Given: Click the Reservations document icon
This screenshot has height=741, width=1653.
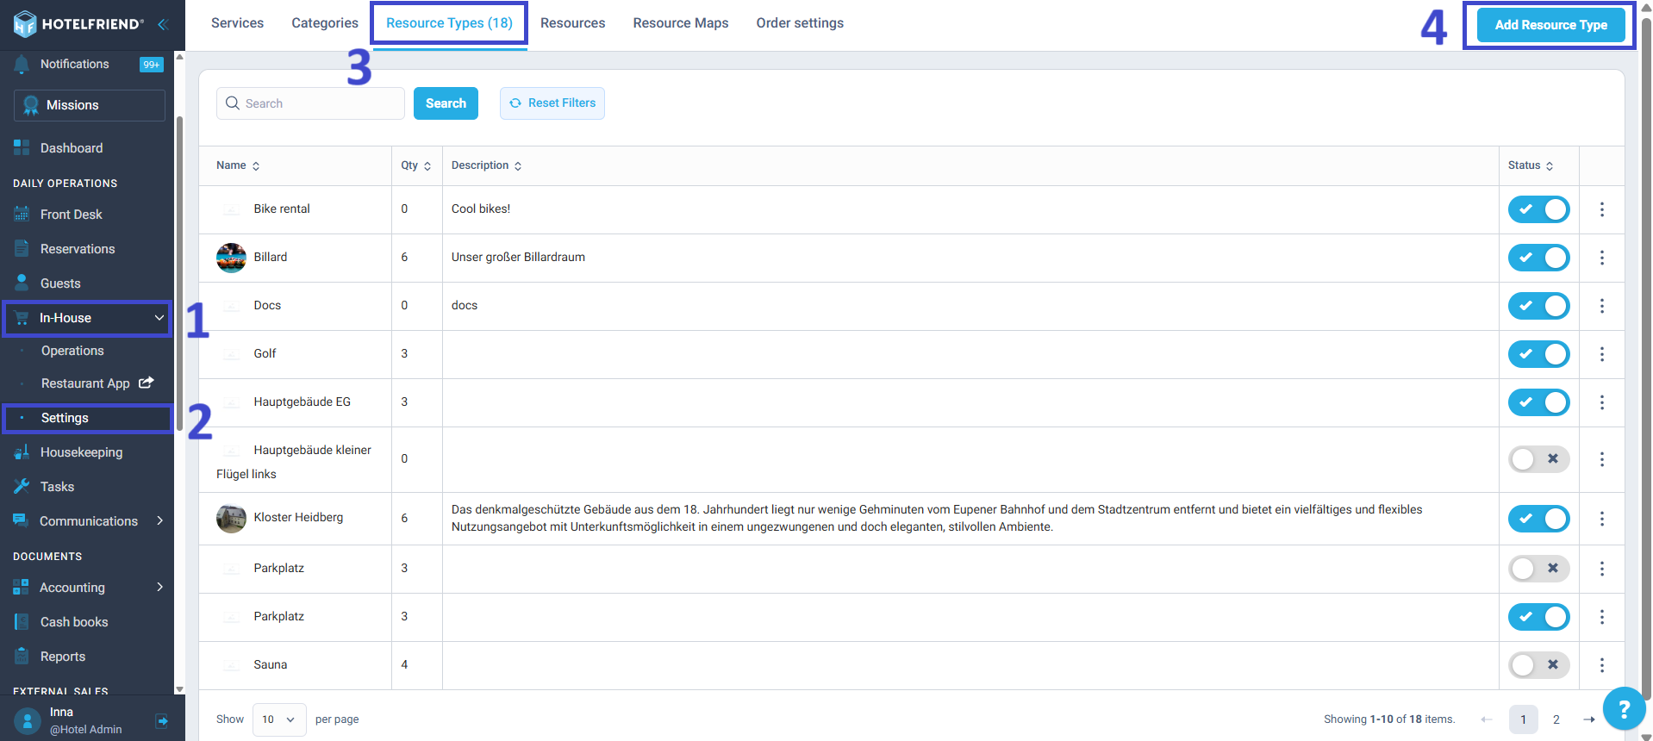Looking at the screenshot, I should click(x=22, y=248).
